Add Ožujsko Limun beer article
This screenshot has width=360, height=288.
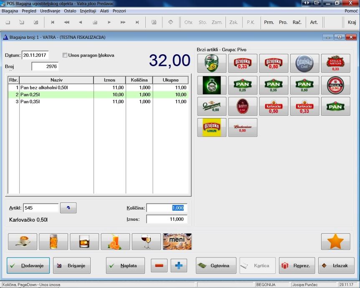tap(212, 127)
